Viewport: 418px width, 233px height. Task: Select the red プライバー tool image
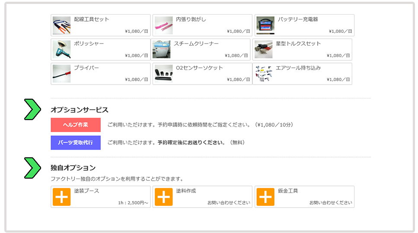click(61, 74)
